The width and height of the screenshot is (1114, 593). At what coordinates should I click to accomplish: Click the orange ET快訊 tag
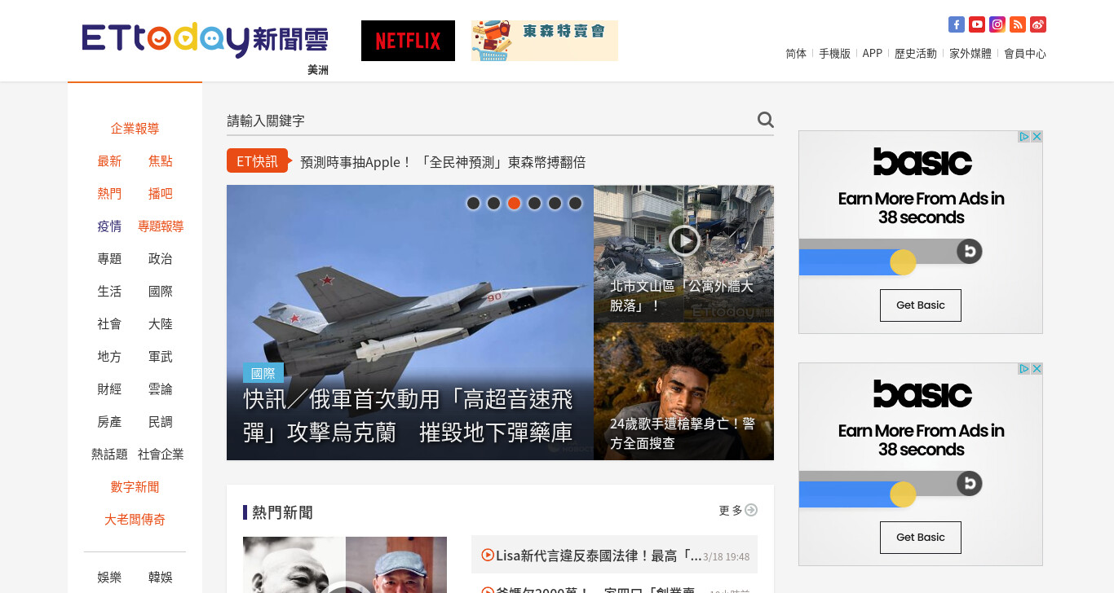pyautogui.click(x=256, y=160)
